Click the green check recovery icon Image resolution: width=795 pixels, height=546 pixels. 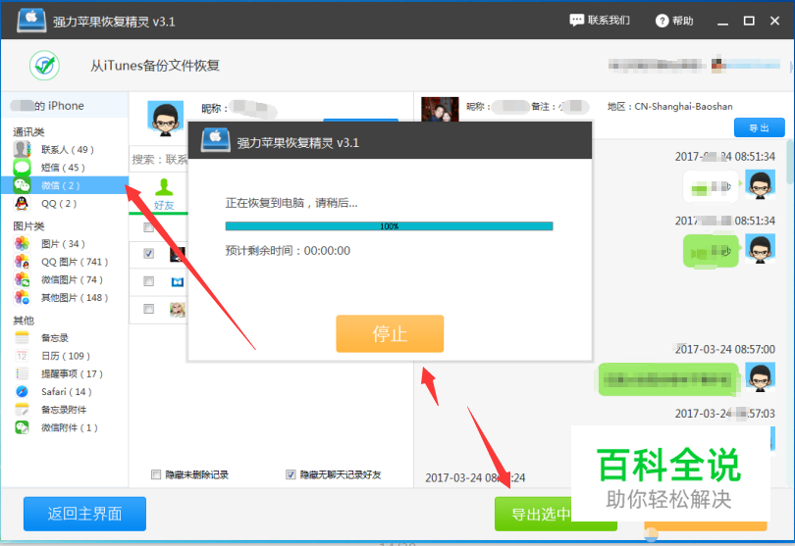[44, 66]
